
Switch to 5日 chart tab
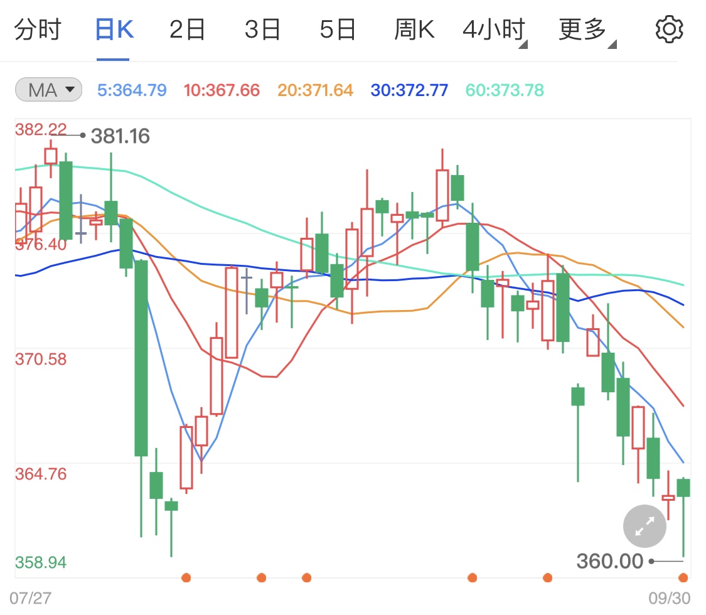(x=338, y=29)
